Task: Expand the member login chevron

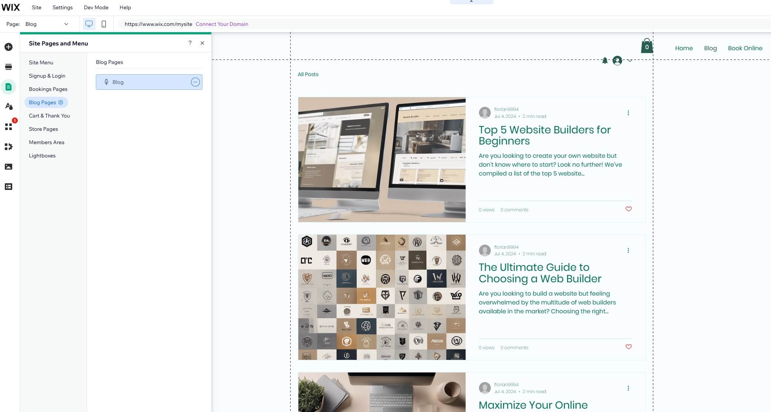Action: (630, 61)
